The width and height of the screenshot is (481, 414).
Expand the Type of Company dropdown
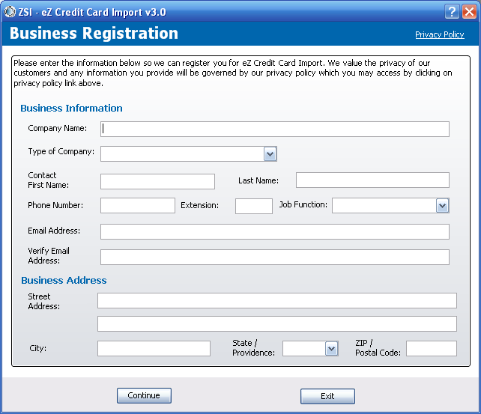[x=270, y=153]
